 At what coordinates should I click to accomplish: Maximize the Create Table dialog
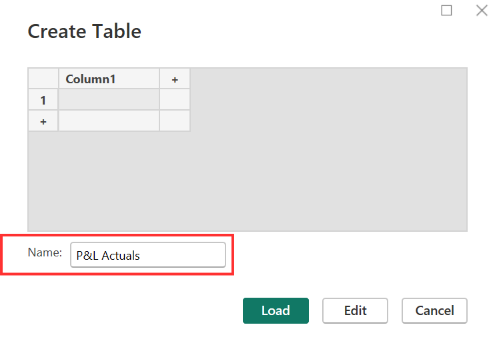446,11
